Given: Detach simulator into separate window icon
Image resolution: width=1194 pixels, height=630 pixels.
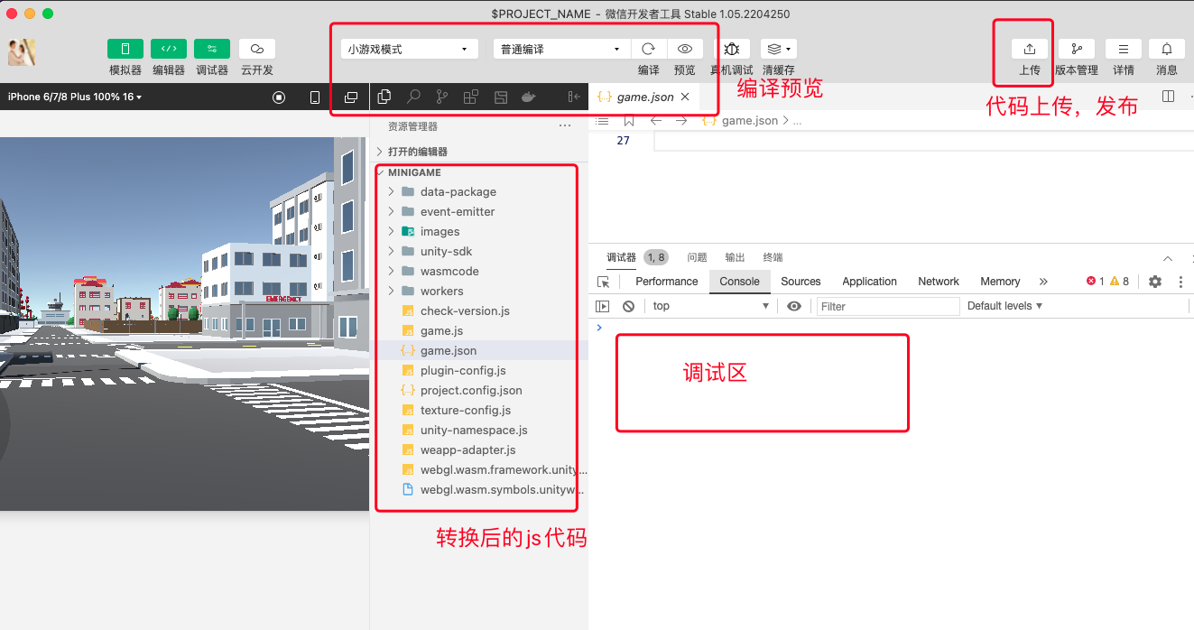Looking at the screenshot, I should [x=351, y=97].
